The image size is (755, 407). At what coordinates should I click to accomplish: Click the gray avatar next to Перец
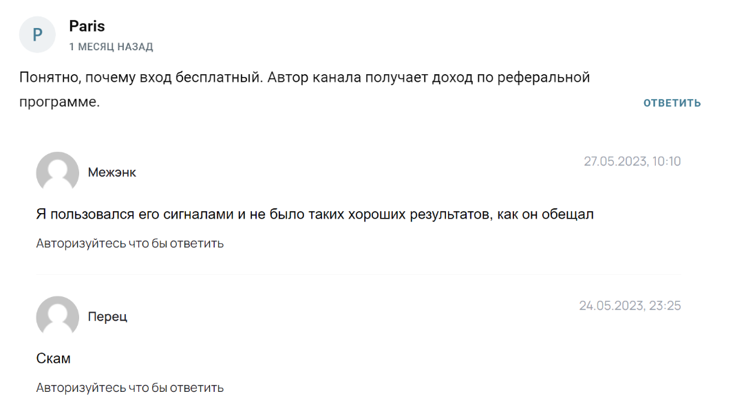[x=57, y=316]
